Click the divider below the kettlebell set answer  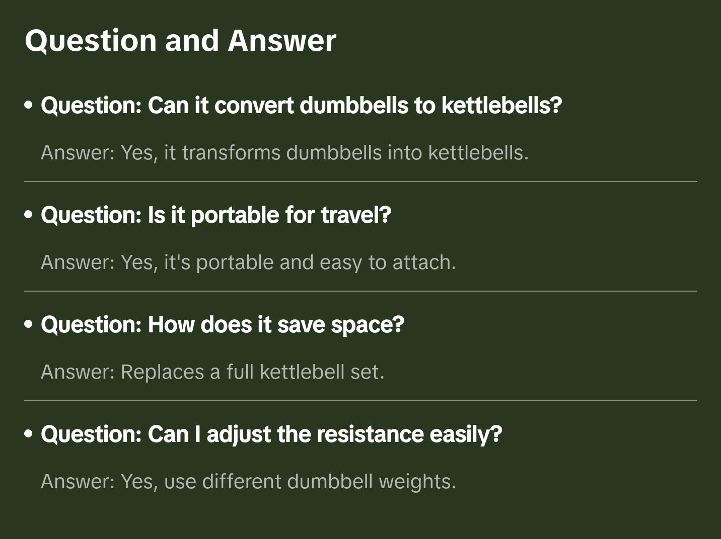pos(360,401)
